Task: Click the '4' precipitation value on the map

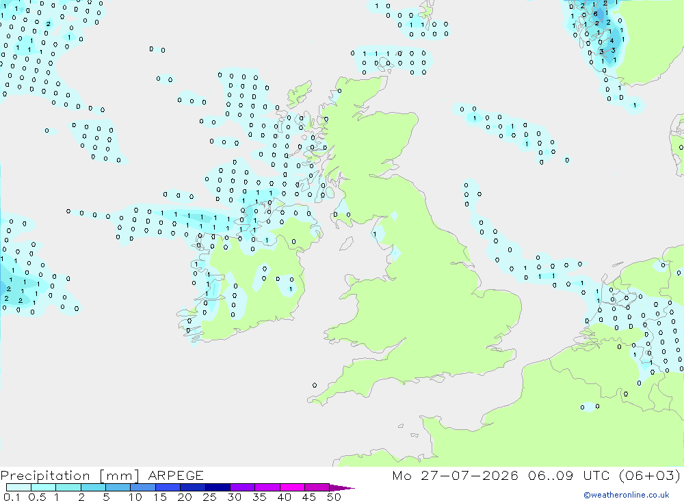Action: (611, 40)
